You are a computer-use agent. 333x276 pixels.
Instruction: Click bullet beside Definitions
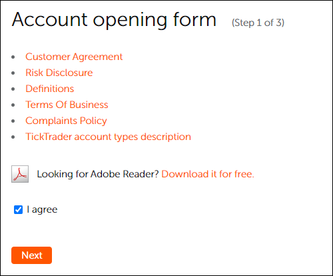coord(13,89)
